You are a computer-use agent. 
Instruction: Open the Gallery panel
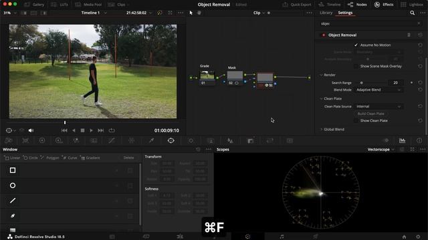[34, 5]
